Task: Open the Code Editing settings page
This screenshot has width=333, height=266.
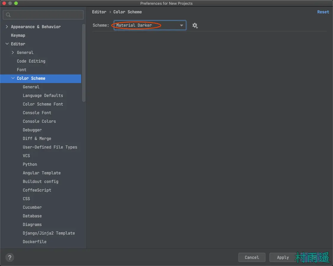Action: [x=31, y=61]
